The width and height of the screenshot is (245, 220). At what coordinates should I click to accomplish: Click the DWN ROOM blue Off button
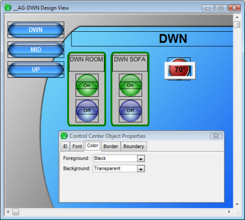pyautogui.click(x=87, y=111)
